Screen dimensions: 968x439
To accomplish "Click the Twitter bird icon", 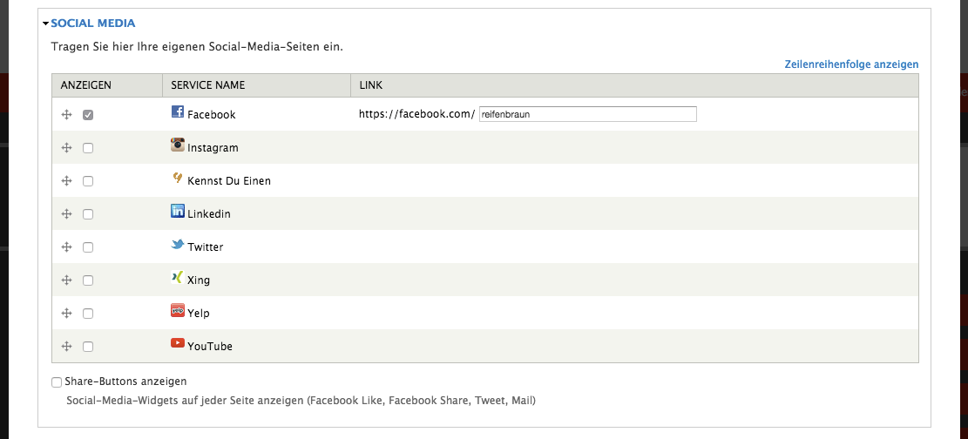I will 178,245.
